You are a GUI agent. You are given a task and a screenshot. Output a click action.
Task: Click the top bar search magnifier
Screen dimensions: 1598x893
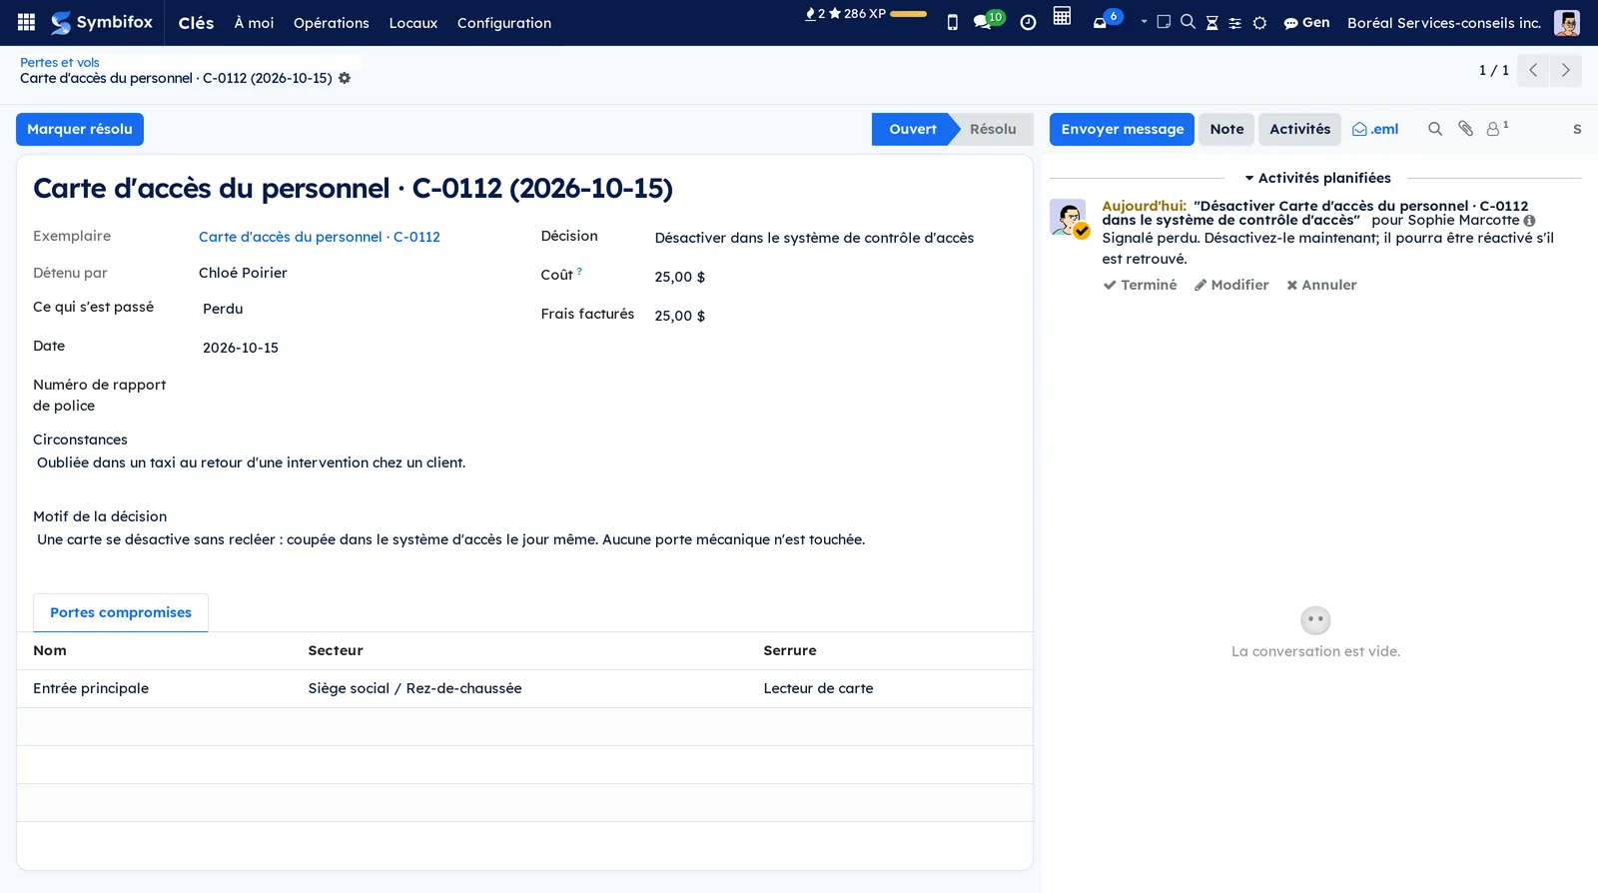pyautogui.click(x=1188, y=22)
